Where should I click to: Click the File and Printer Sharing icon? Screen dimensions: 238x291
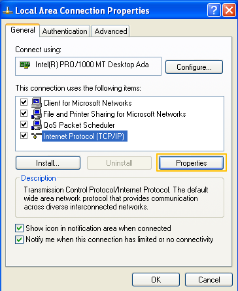37,114
